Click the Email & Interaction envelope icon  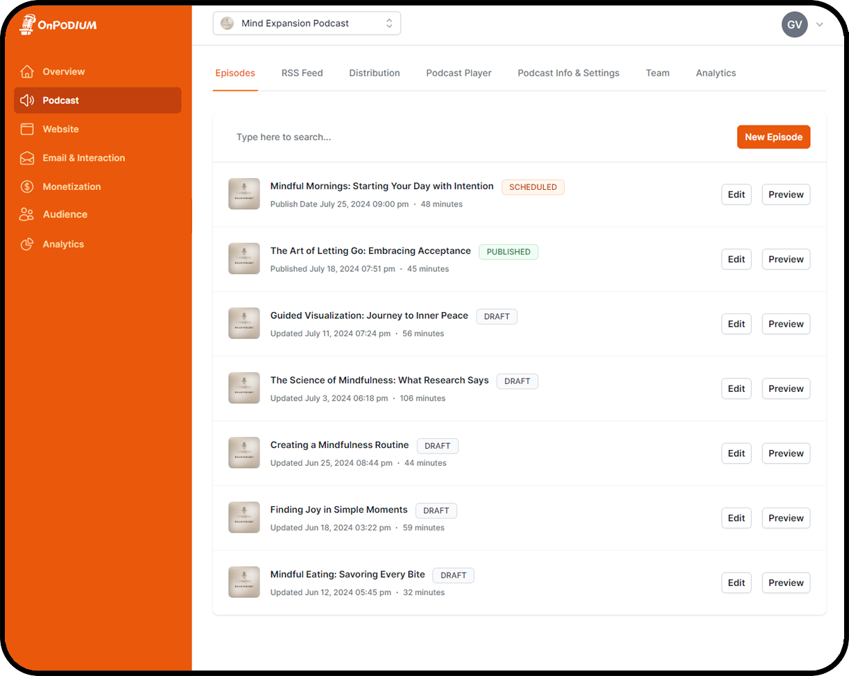pos(27,158)
